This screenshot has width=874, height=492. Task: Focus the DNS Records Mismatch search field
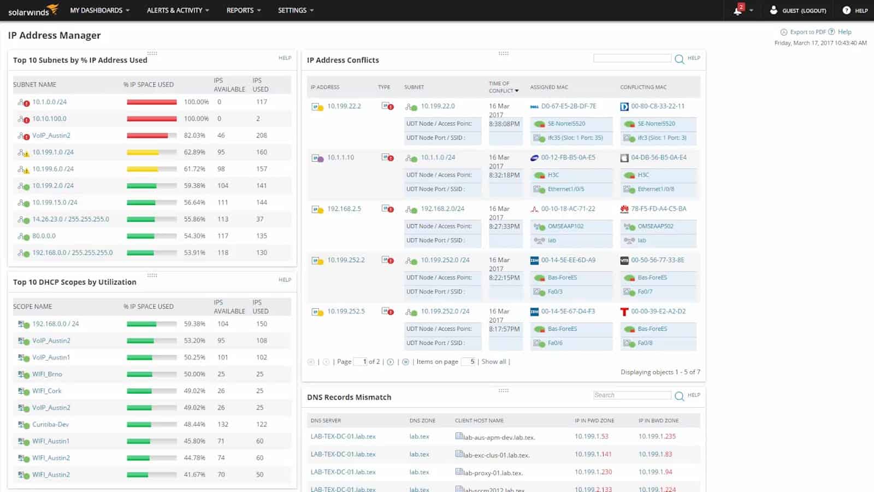click(x=632, y=395)
